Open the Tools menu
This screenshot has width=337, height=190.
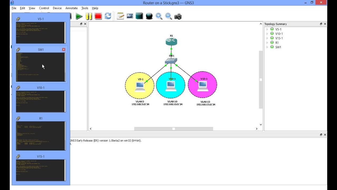(85, 8)
